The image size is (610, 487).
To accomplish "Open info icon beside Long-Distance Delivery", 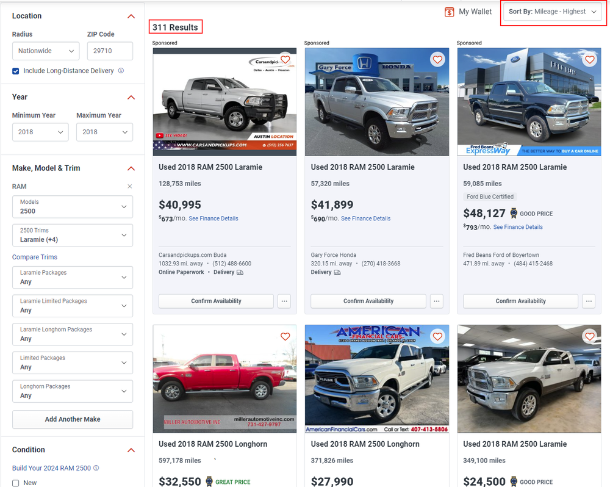I will coord(121,71).
